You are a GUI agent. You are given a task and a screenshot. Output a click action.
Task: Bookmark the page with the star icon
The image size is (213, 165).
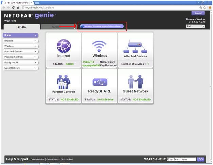205,8
